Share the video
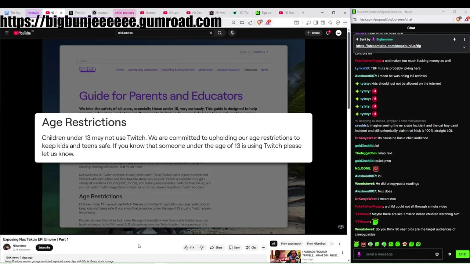Screen dimensions: 470x264 click(x=216, y=247)
